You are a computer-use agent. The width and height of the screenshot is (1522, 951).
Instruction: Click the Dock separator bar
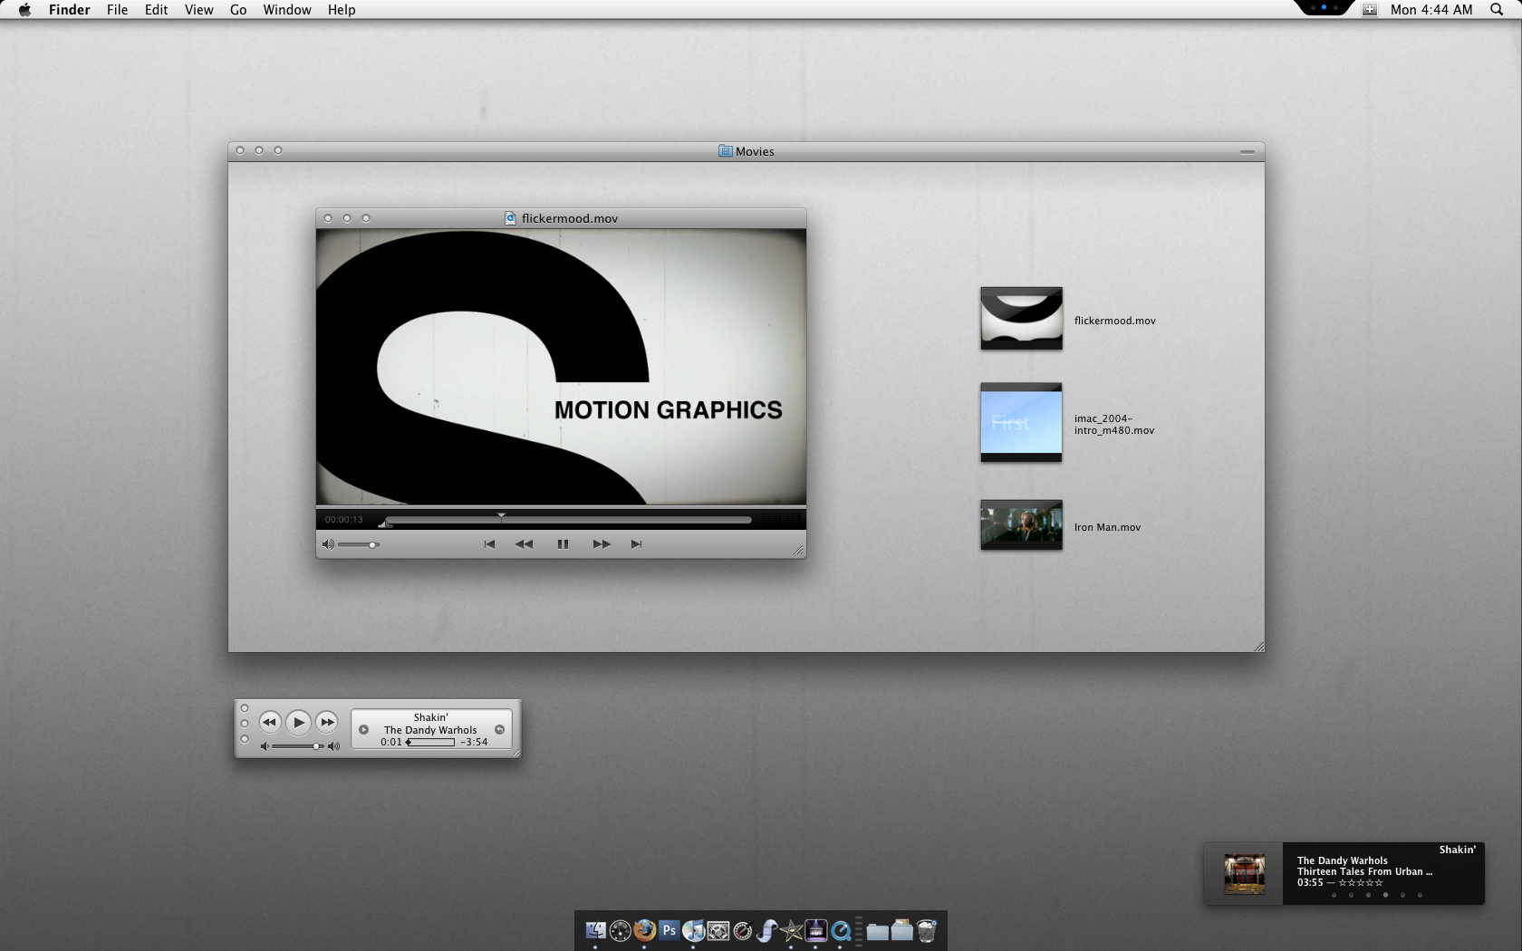[858, 930]
